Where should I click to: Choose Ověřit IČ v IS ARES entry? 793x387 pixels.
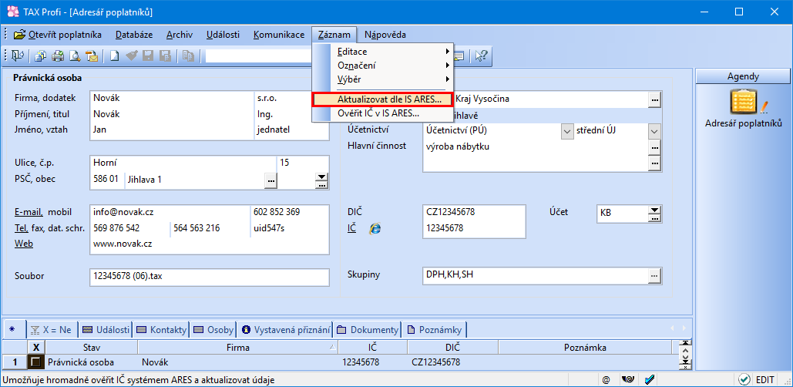[x=382, y=113]
